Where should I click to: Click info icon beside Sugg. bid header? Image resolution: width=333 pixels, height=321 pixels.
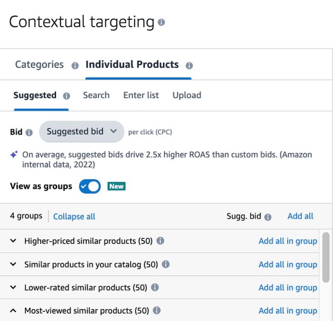pyautogui.click(x=268, y=217)
